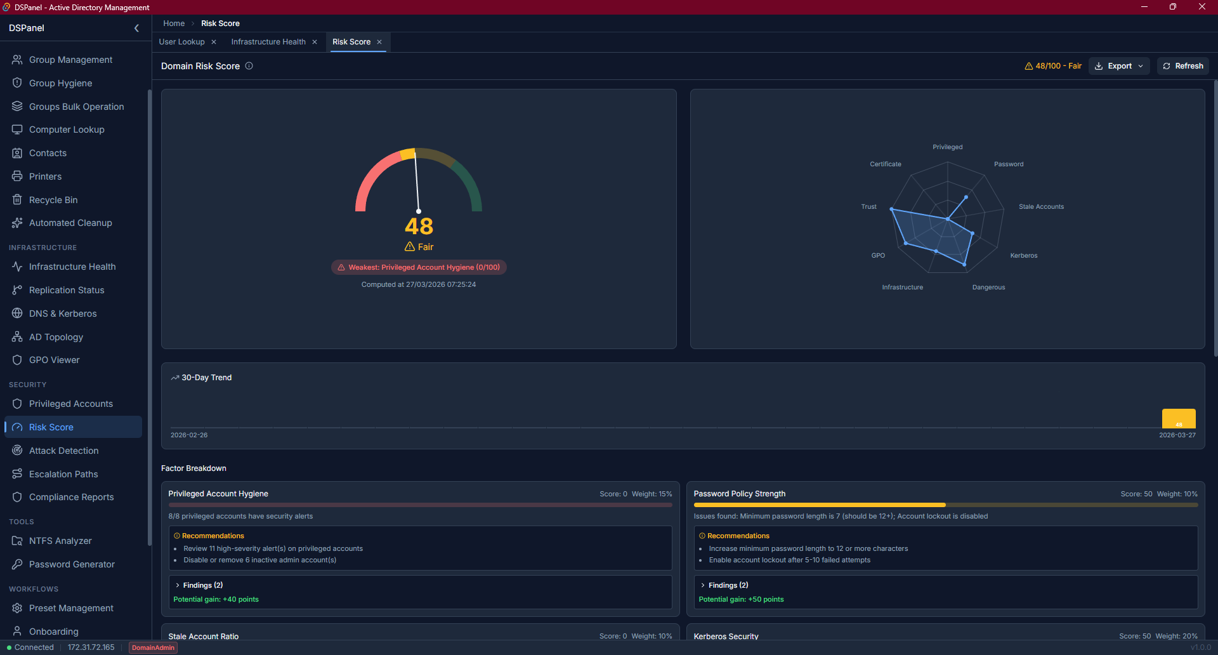The height and width of the screenshot is (655, 1218).
Task: Click the yellow 30-day trend bar
Action: tap(1178, 418)
